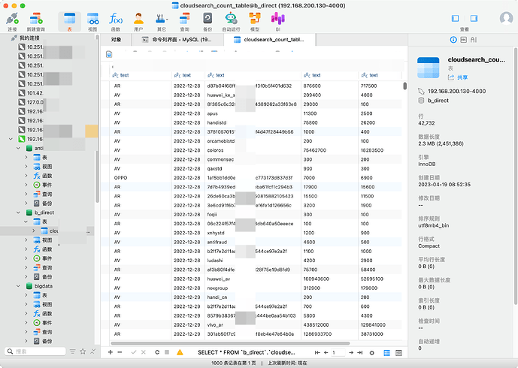Delete the record with the minus button
This screenshot has height=368, width=518.
click(120, 352)
